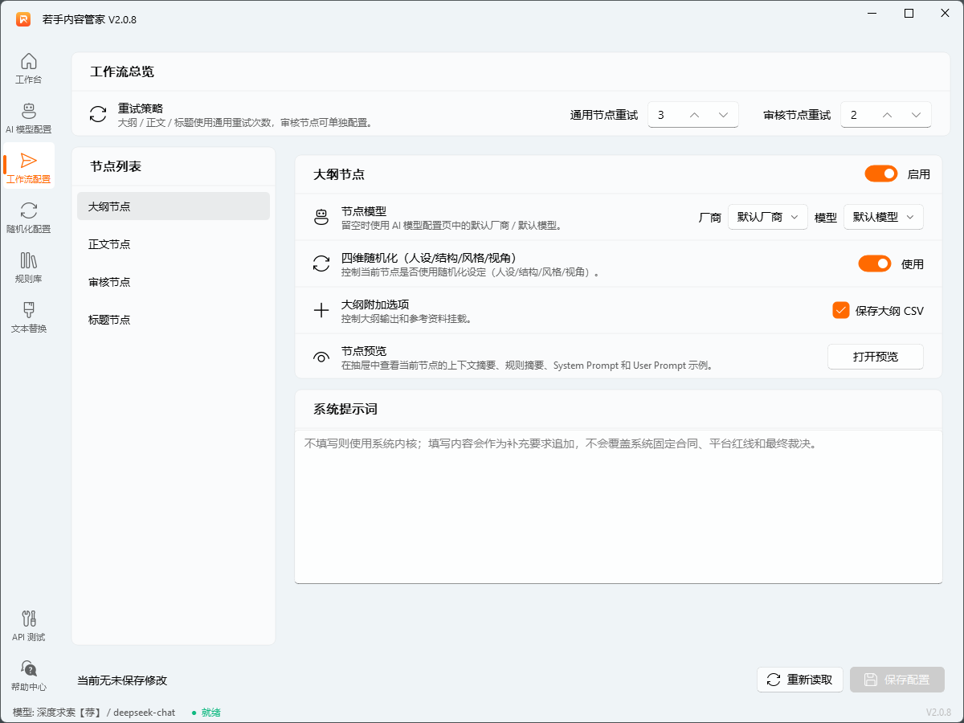Switch to the 正文节点 item

[173, 243]
